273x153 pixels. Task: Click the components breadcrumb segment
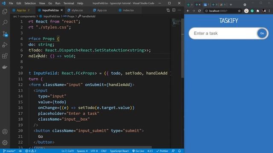click(28, 16)
